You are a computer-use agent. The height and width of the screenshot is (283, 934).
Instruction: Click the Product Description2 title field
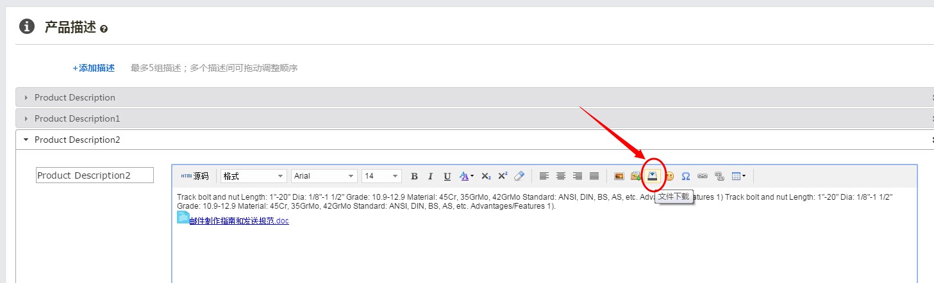tap(95, 175)
